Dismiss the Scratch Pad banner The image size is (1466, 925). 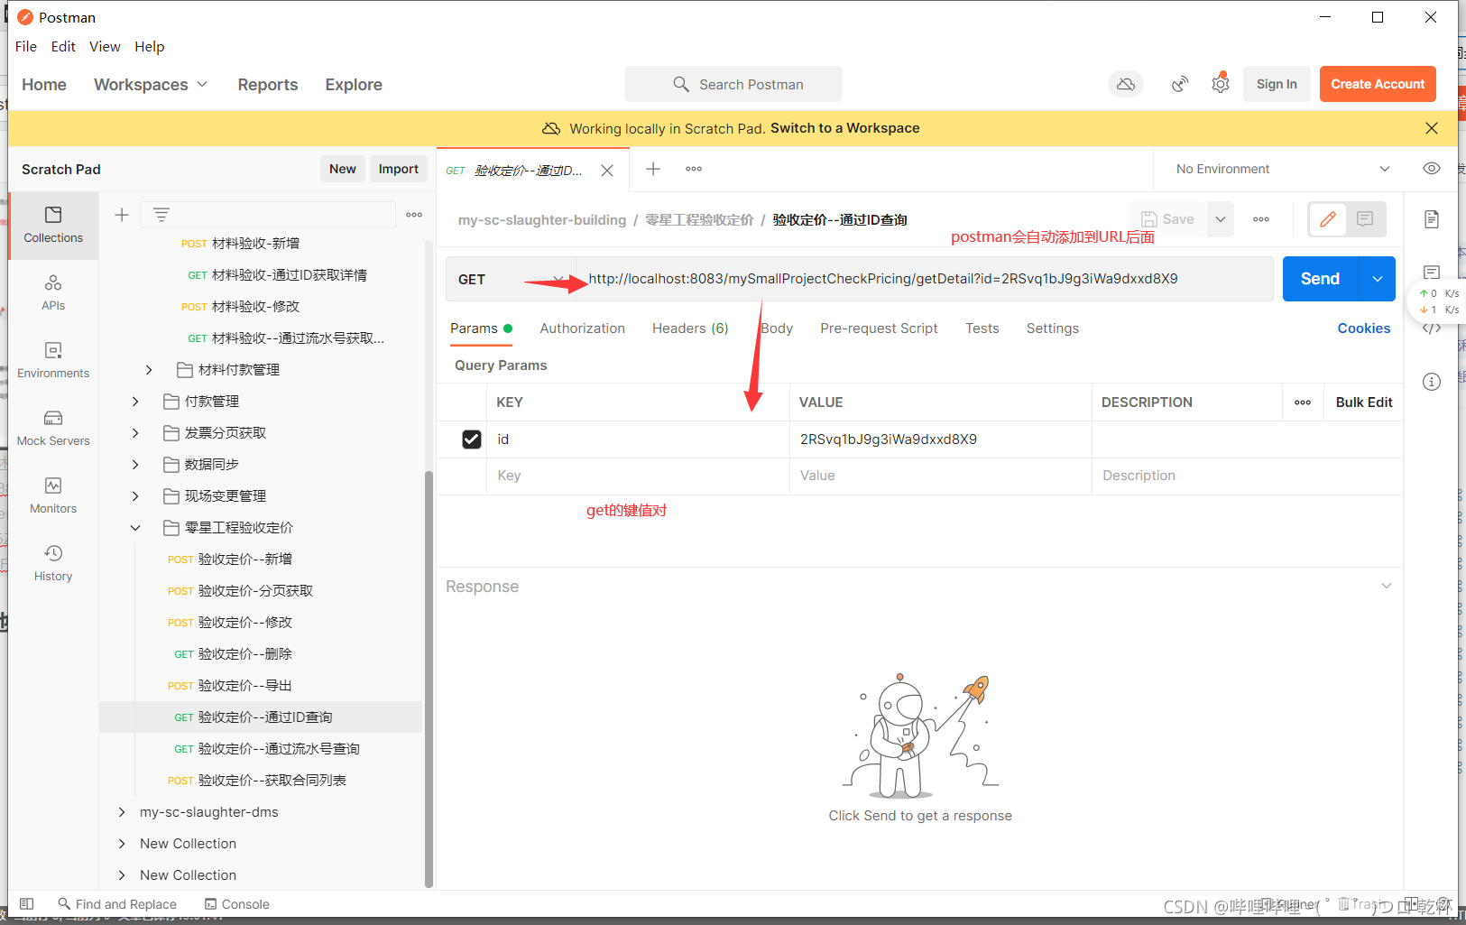click(1432, 128)
